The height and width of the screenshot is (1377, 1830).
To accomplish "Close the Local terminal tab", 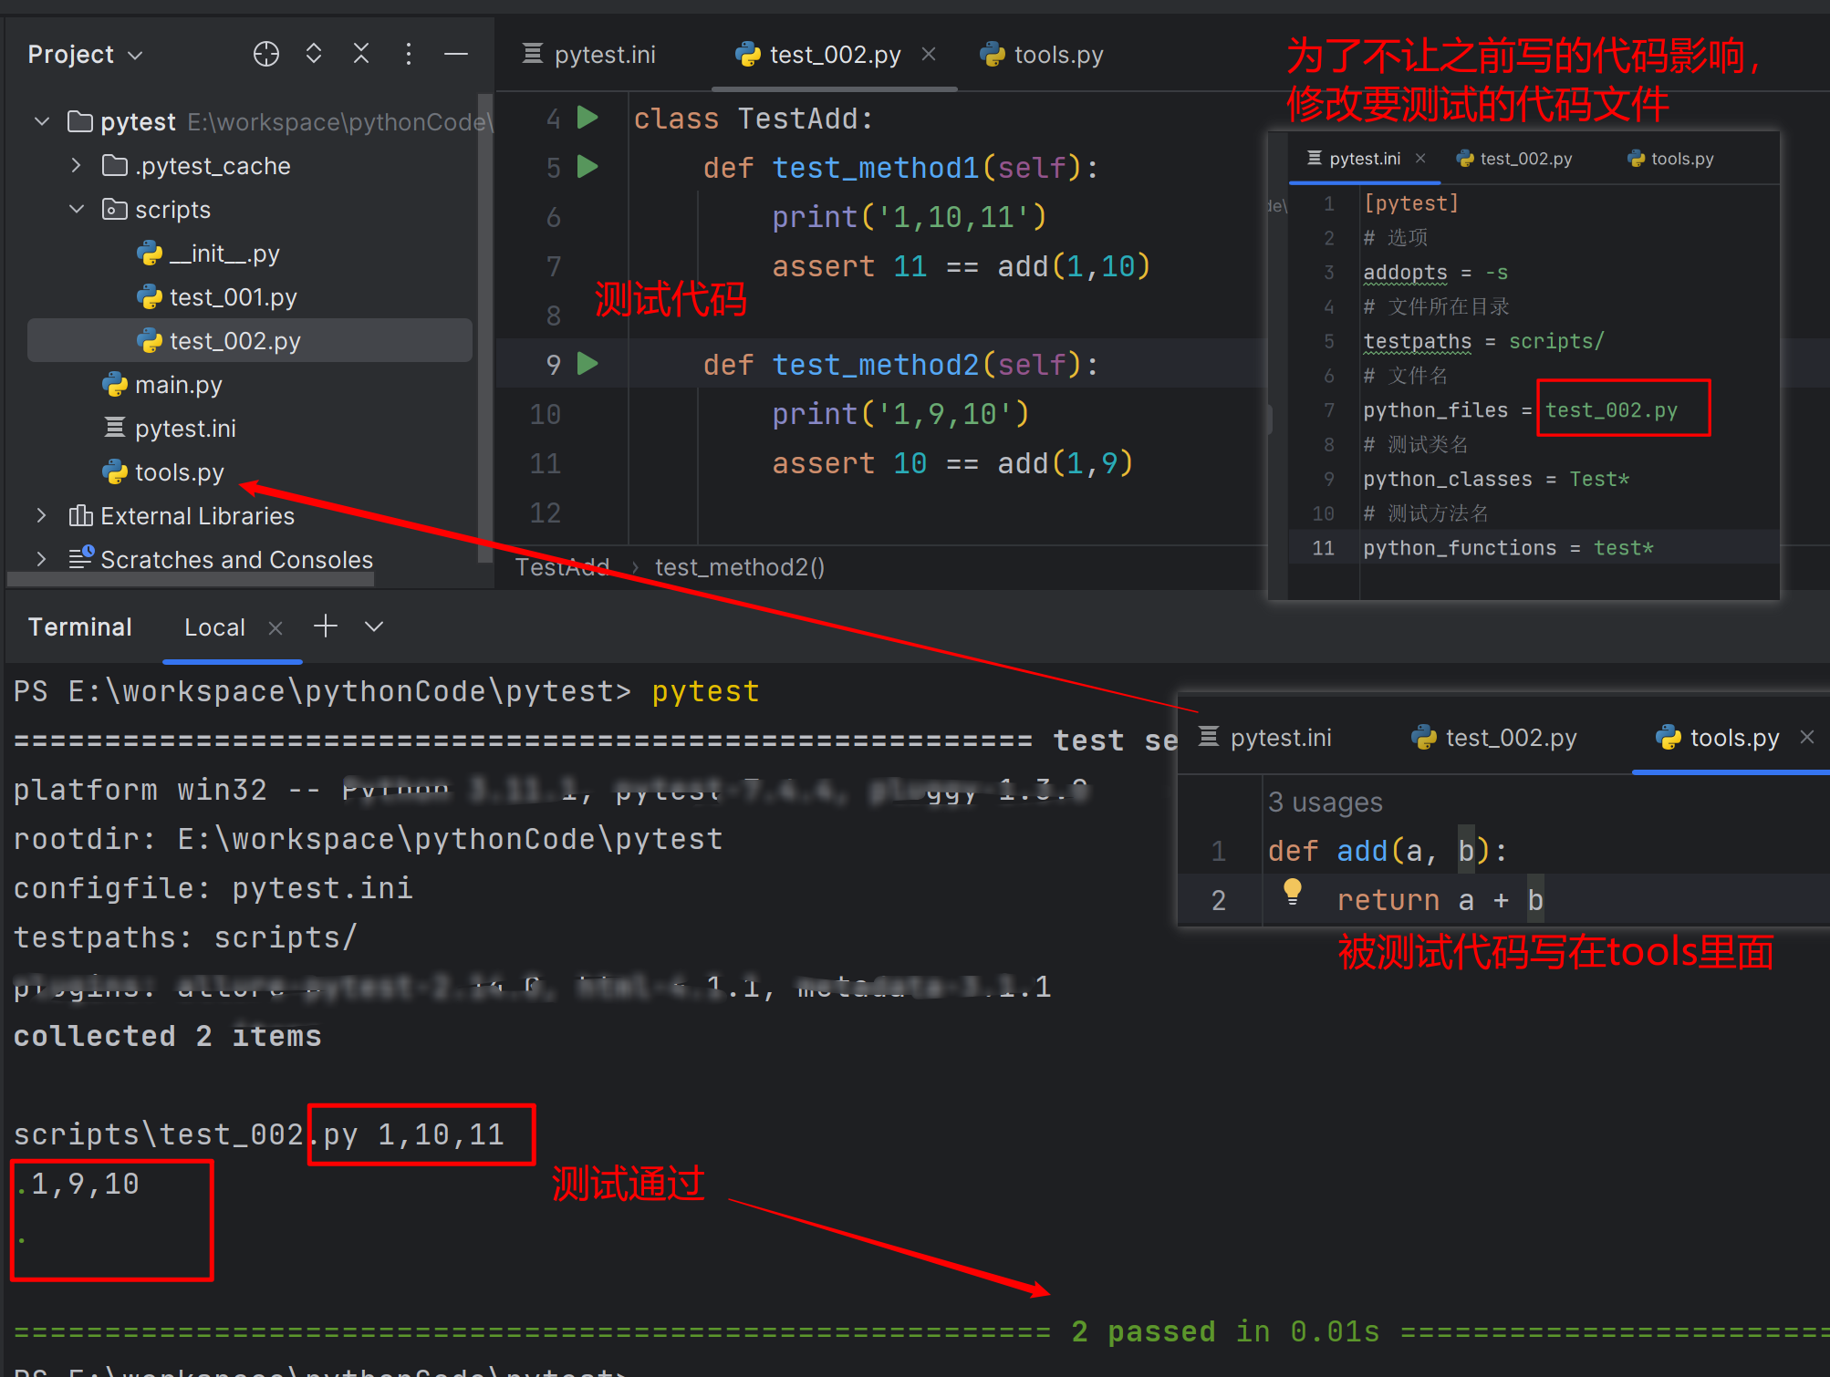I will pyautogui.click(x=276, y=627).
